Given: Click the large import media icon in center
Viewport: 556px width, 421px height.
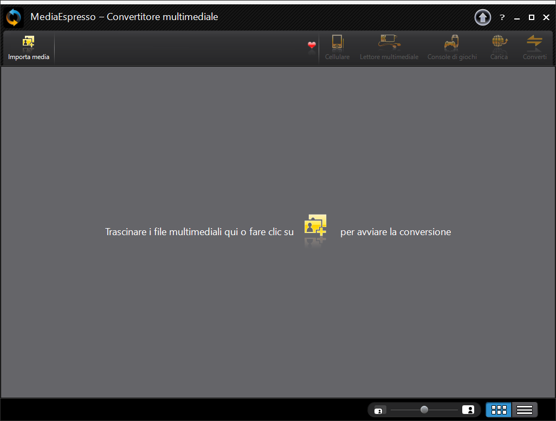Looking at the screenshot, I should pos(315,225).
